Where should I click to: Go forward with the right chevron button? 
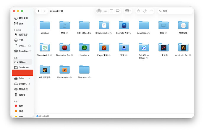45,11
